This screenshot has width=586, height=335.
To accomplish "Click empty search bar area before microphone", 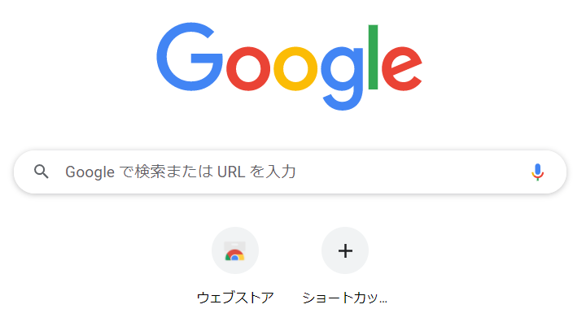I will [411, 172].
